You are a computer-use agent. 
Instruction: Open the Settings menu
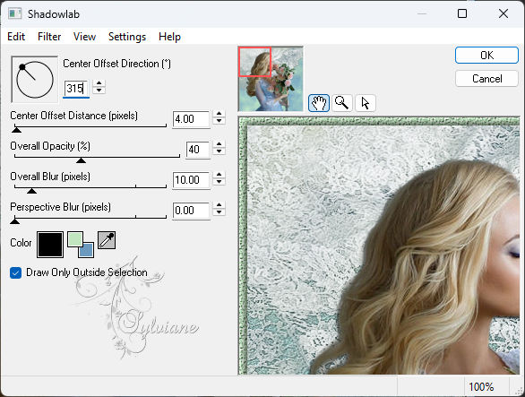127,37
